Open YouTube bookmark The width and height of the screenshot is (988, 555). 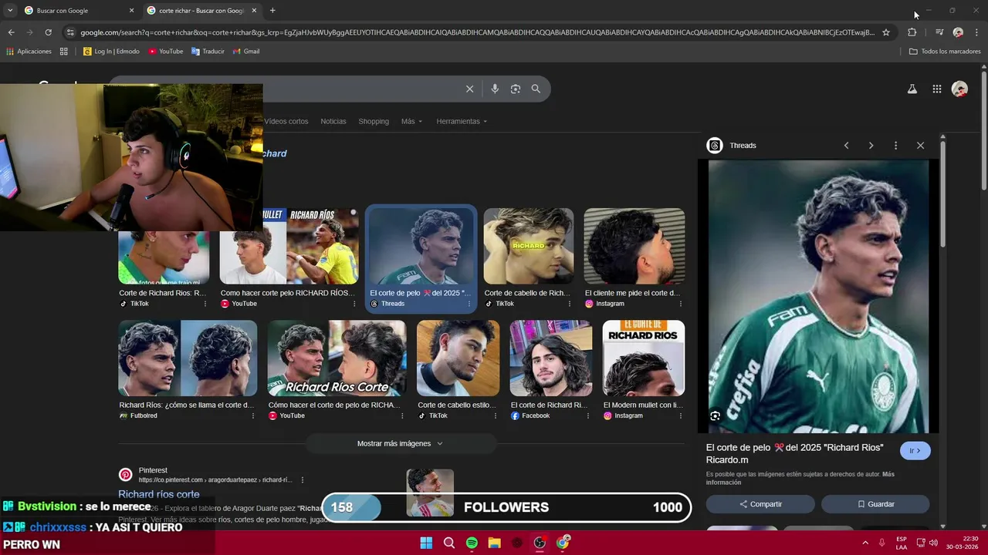pos(165,52)
